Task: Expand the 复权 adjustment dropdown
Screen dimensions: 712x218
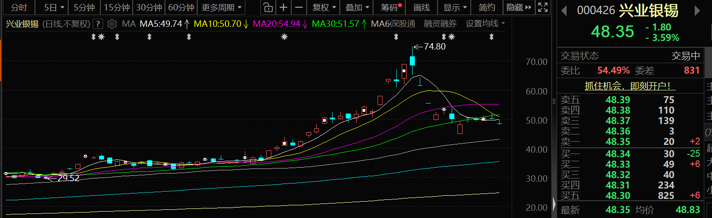Action: coord(324,7)
